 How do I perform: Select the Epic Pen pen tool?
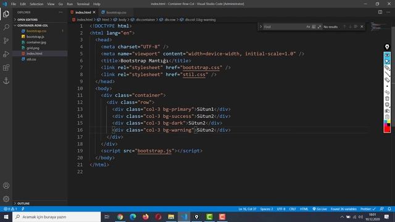tap(387, 68)
